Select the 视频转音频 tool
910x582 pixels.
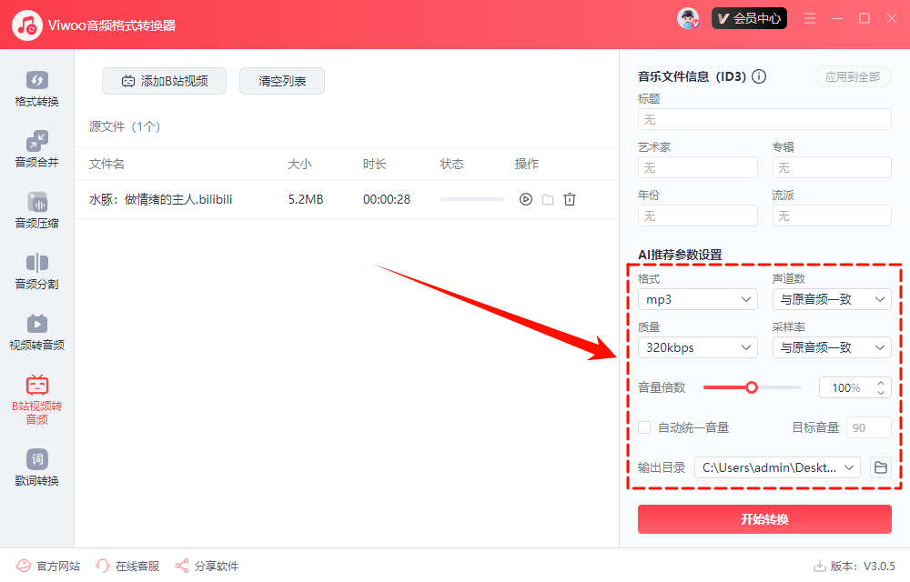[x=36, y=333]
